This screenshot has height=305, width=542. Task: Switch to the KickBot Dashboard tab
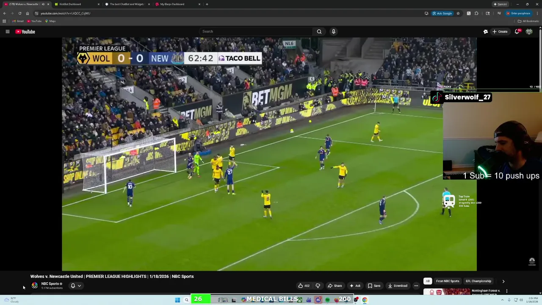(x=76, y=4)
